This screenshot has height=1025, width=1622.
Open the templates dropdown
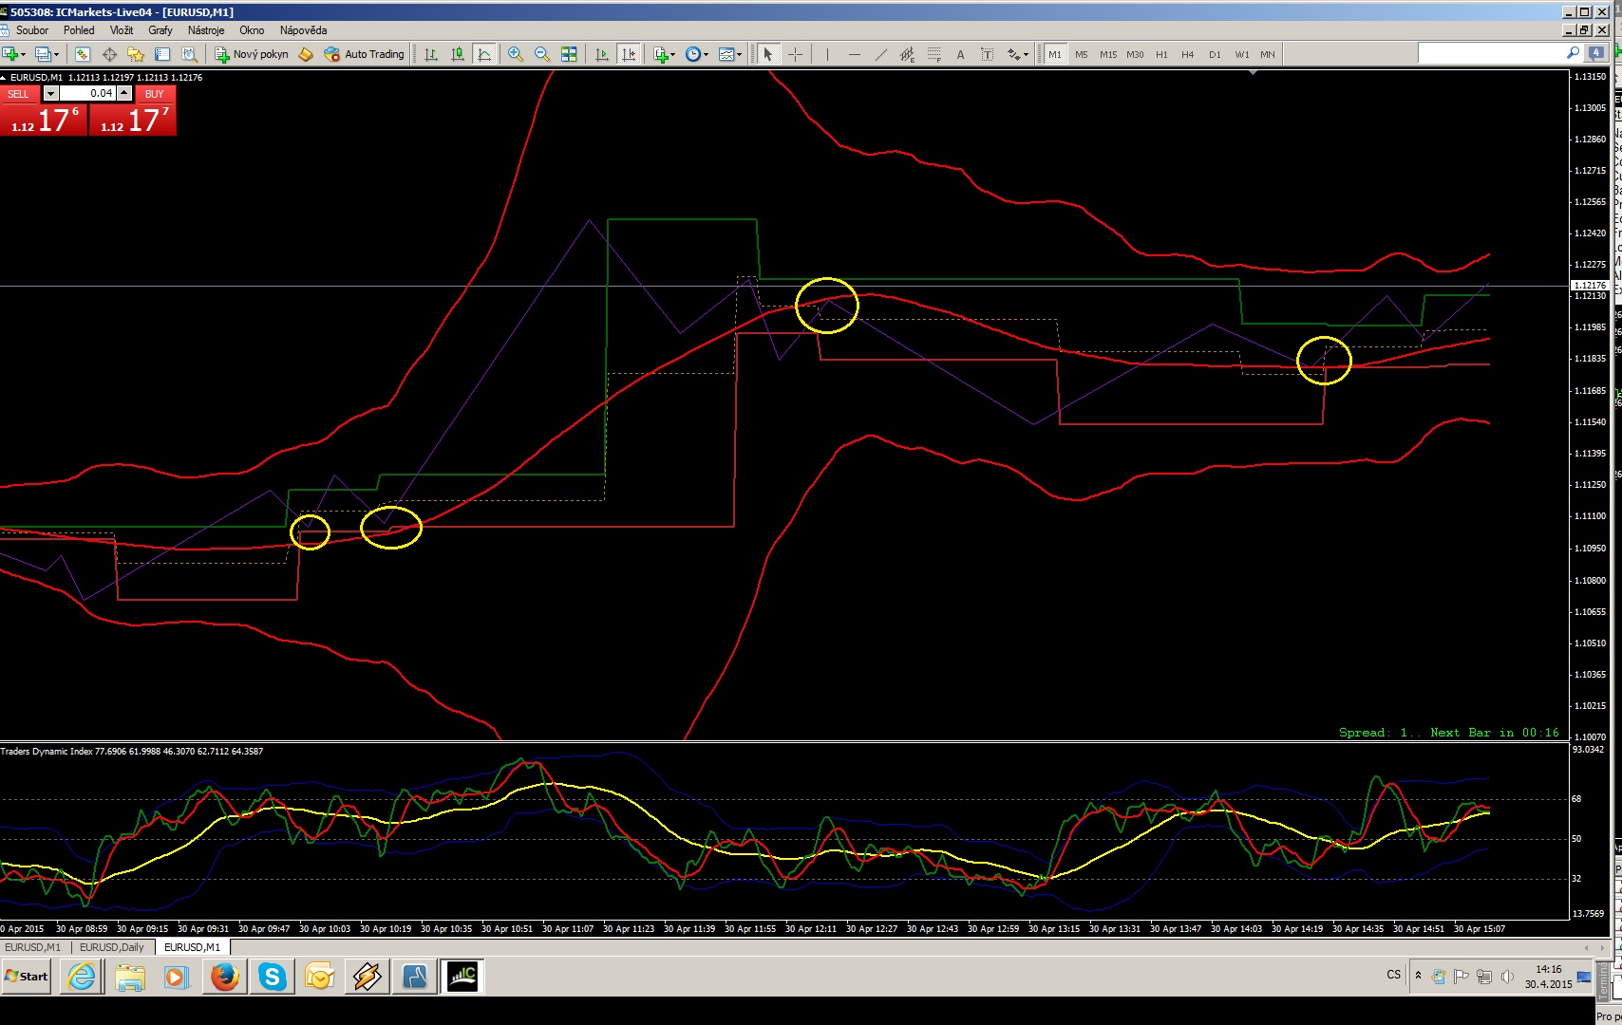coord(730,54)
